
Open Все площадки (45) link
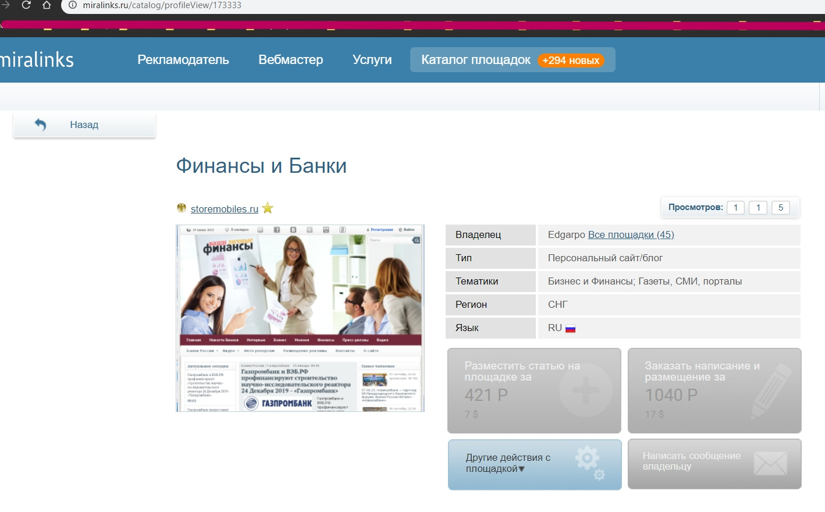(x=631, y=234)
